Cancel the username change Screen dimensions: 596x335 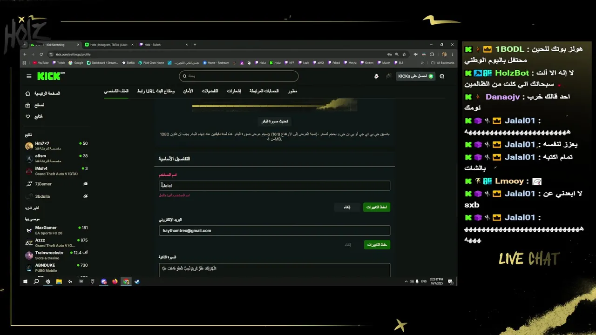[347, 207]
